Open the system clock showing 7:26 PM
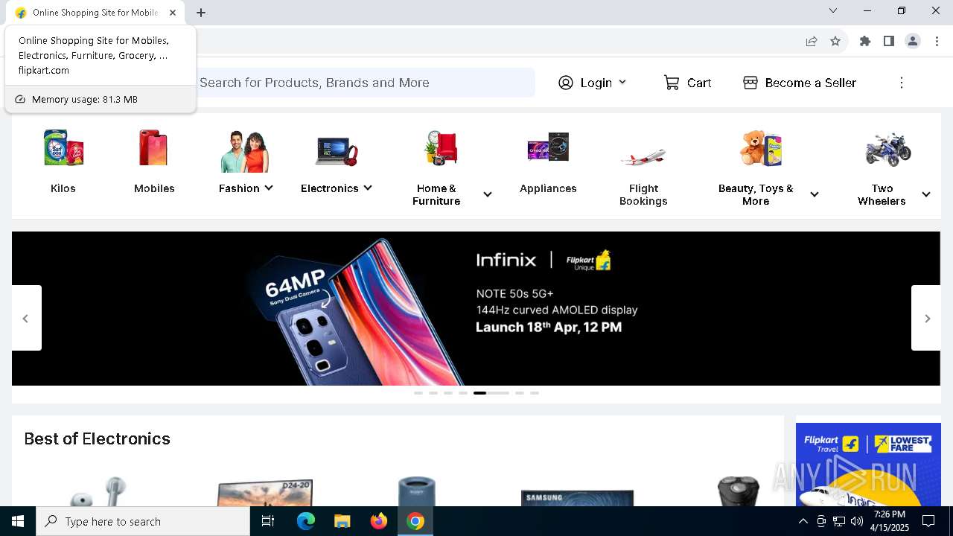 coord(889,521)
